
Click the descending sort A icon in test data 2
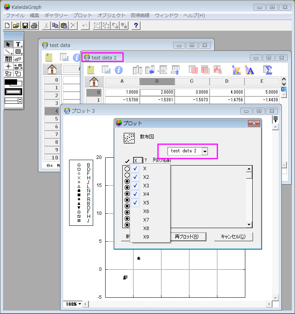(x=249, y=70)
